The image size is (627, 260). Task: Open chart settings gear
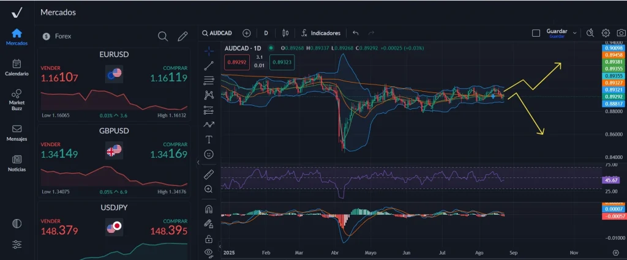pos(606,33)
